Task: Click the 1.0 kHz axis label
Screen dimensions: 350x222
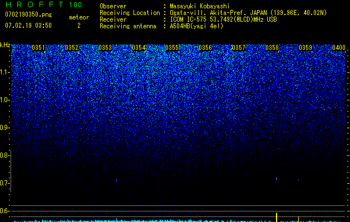Action: 4,100
